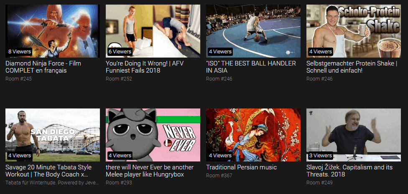
Task: Open the AFV Funniest Fails thumbnail
Action: pyautogui.click(x=153, y=31)
